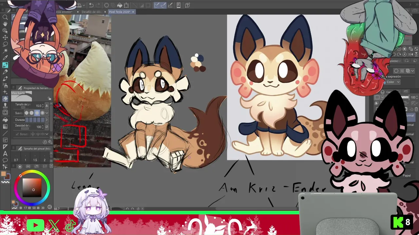Toggle Snap to Special Ruler
Viewport: 419px width, 235px height.
[163, 5]
